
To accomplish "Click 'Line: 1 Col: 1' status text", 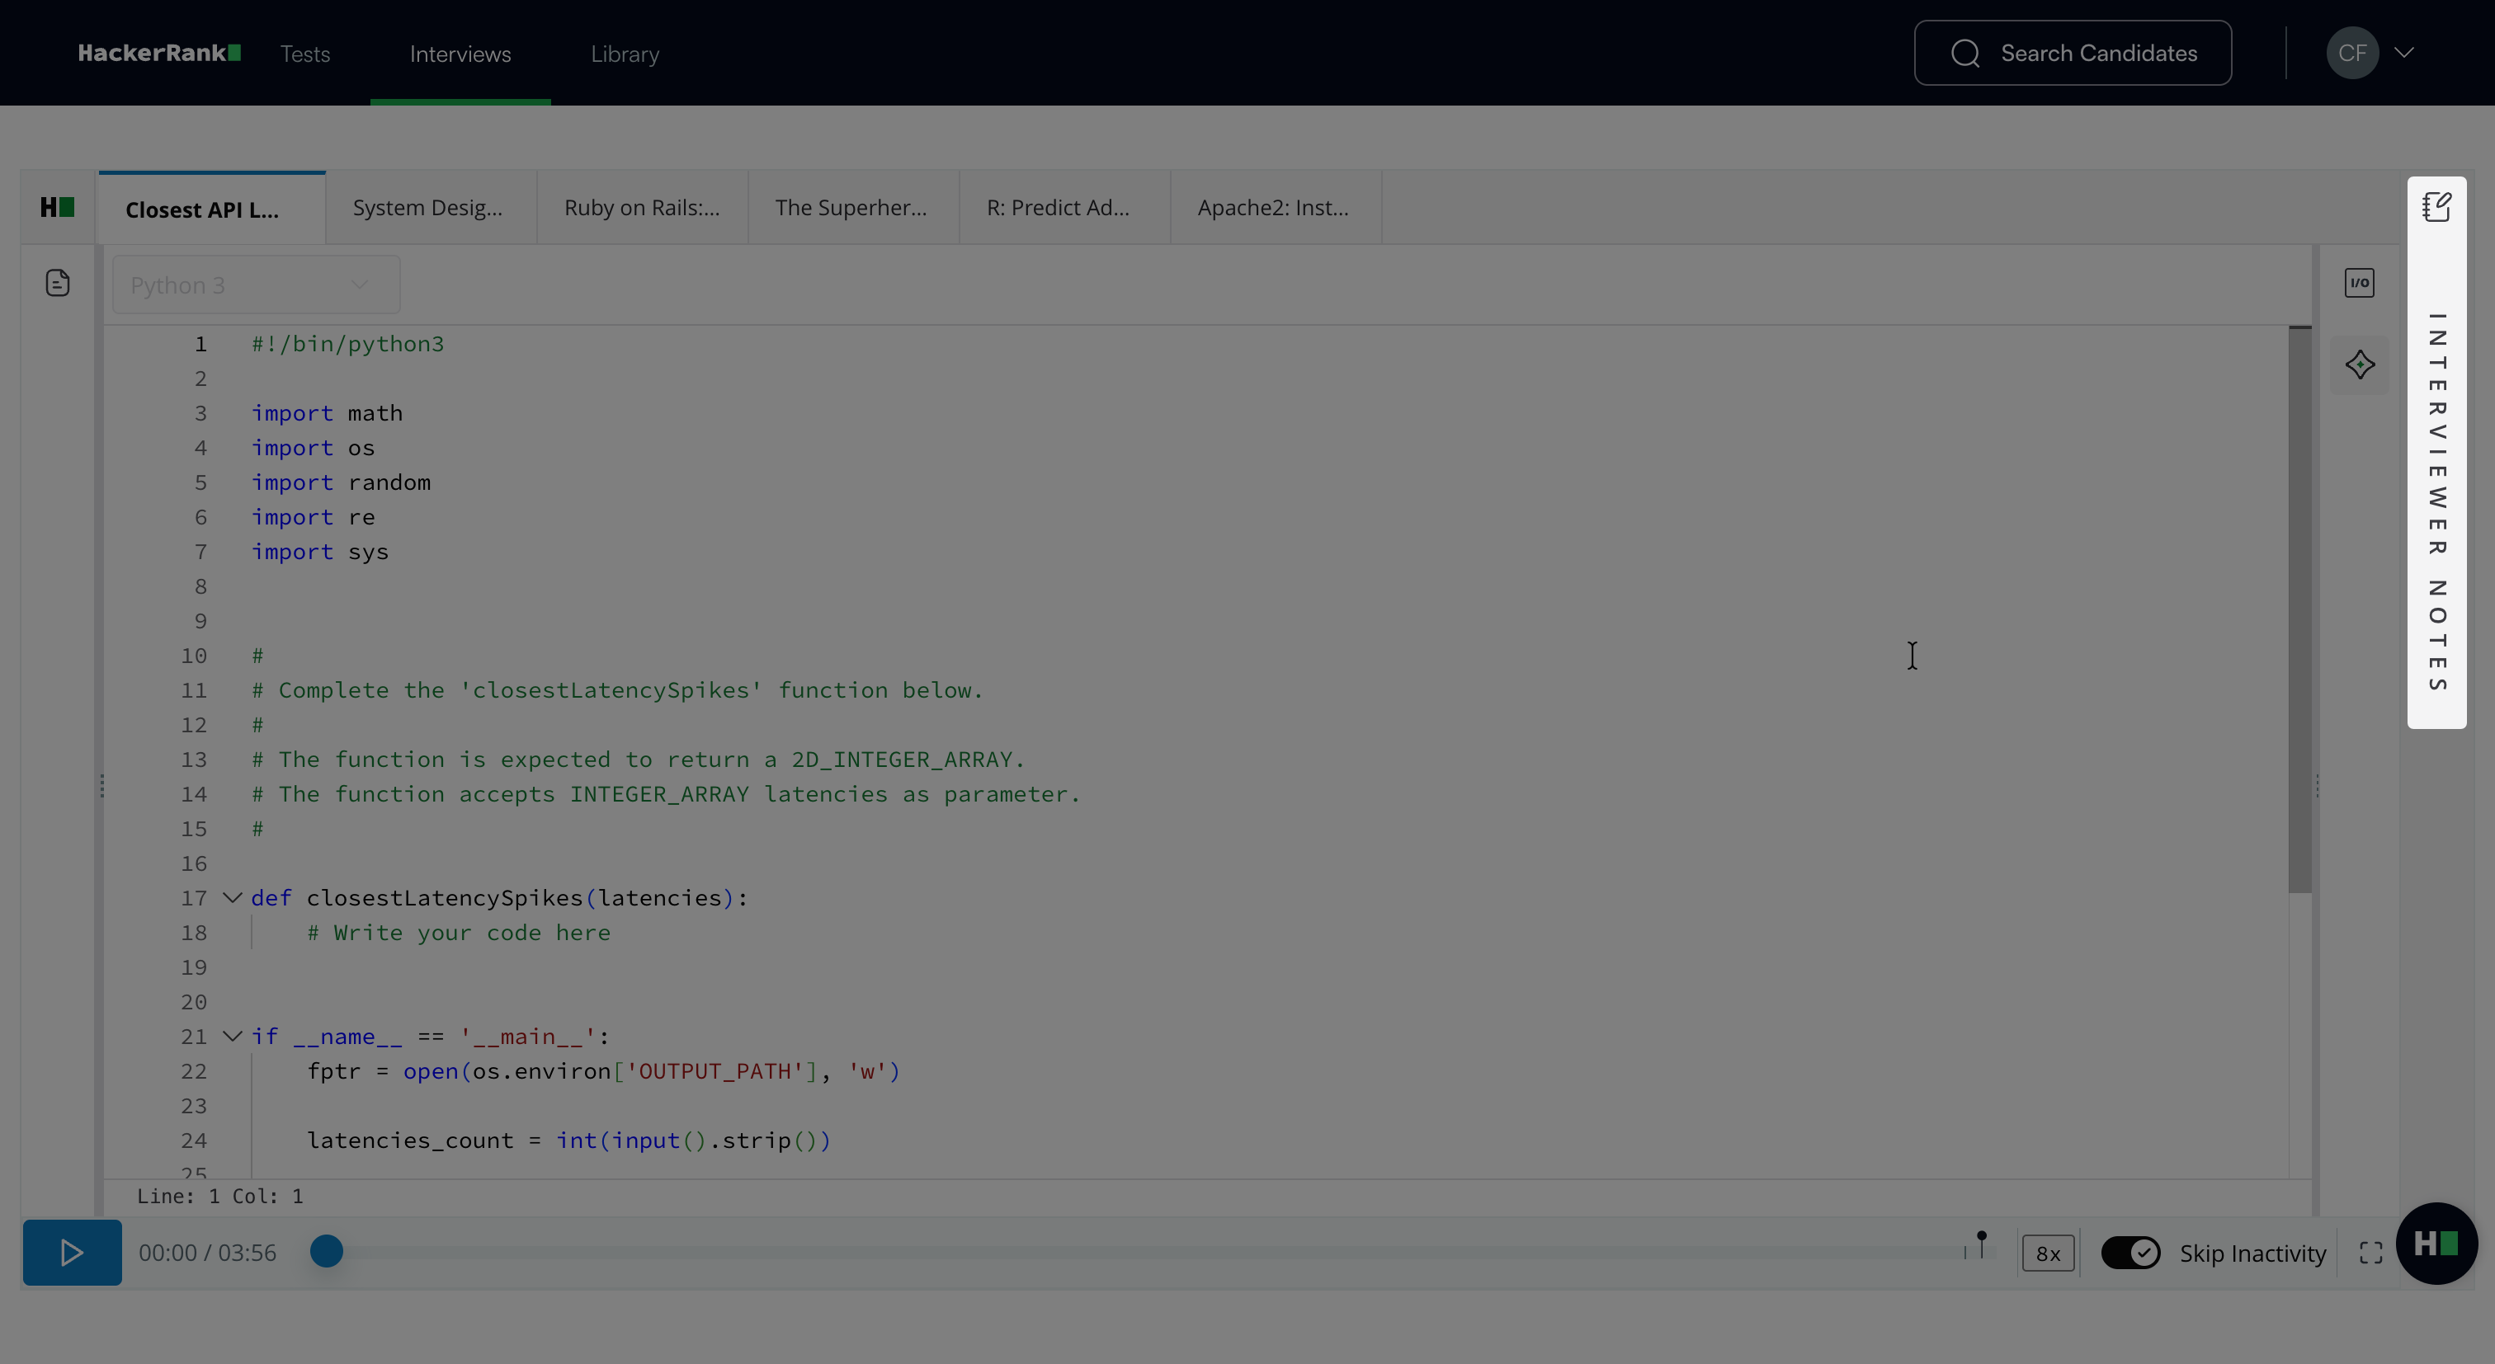I will point(219,1197).
